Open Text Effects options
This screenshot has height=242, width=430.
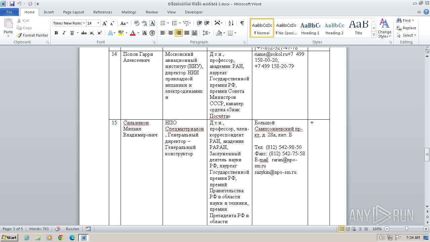pos(110,33)
